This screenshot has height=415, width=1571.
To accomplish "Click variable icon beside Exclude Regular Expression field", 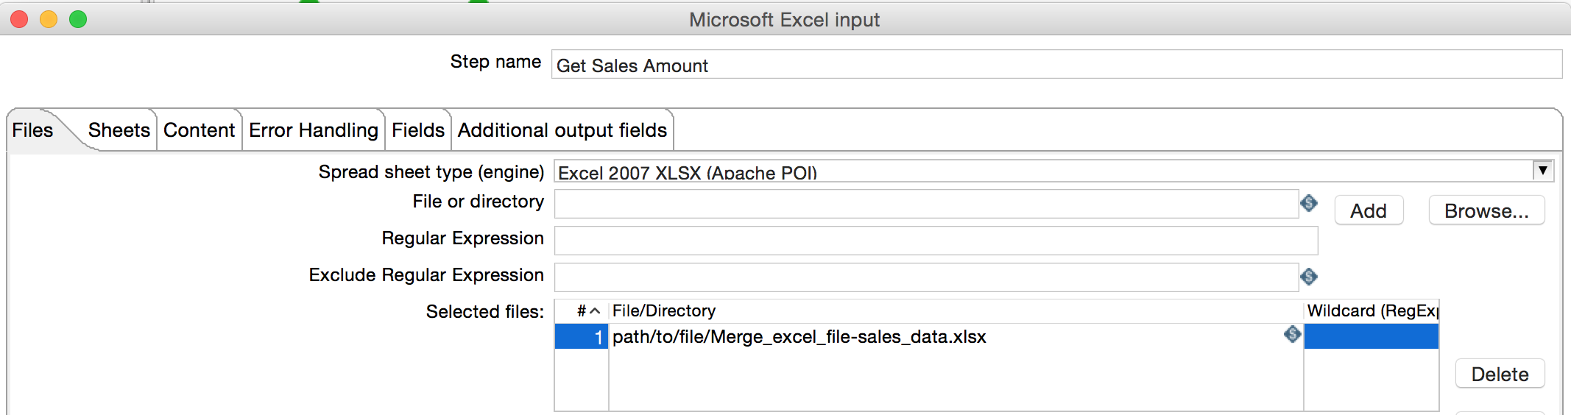I will [1308, 277].
